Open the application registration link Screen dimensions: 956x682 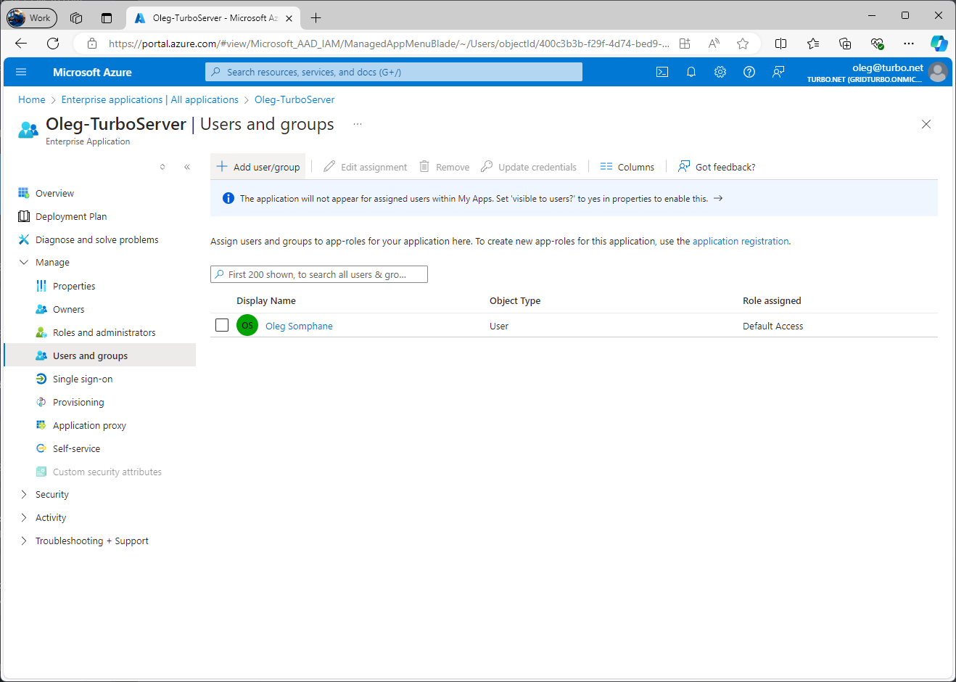point(740,241)
